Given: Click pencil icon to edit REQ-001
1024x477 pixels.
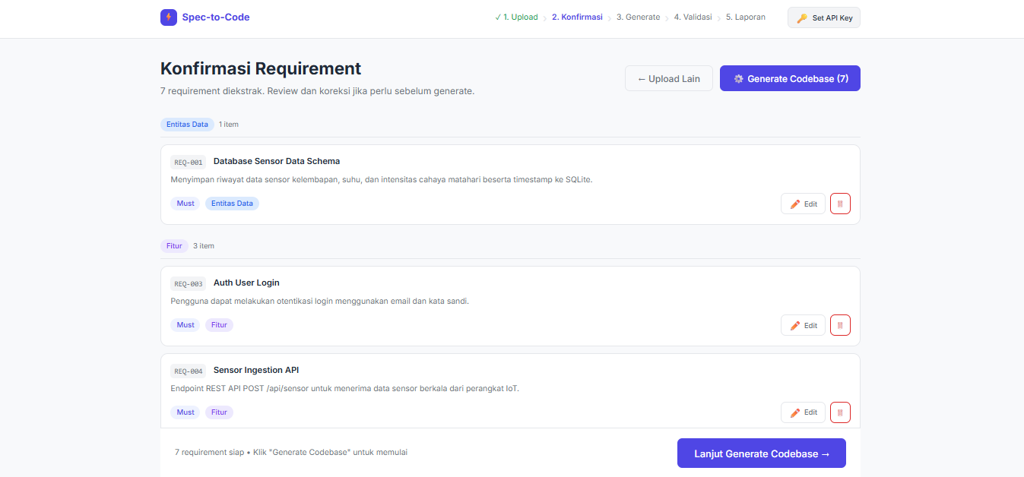Looking at the screenshot, I should tap(795, 204).
